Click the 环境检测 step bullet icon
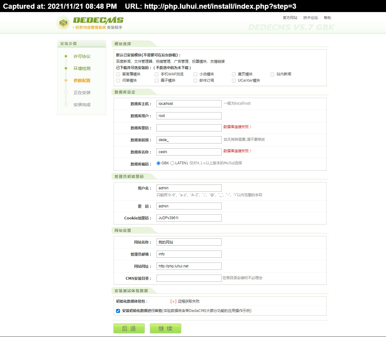 [66, 68]
